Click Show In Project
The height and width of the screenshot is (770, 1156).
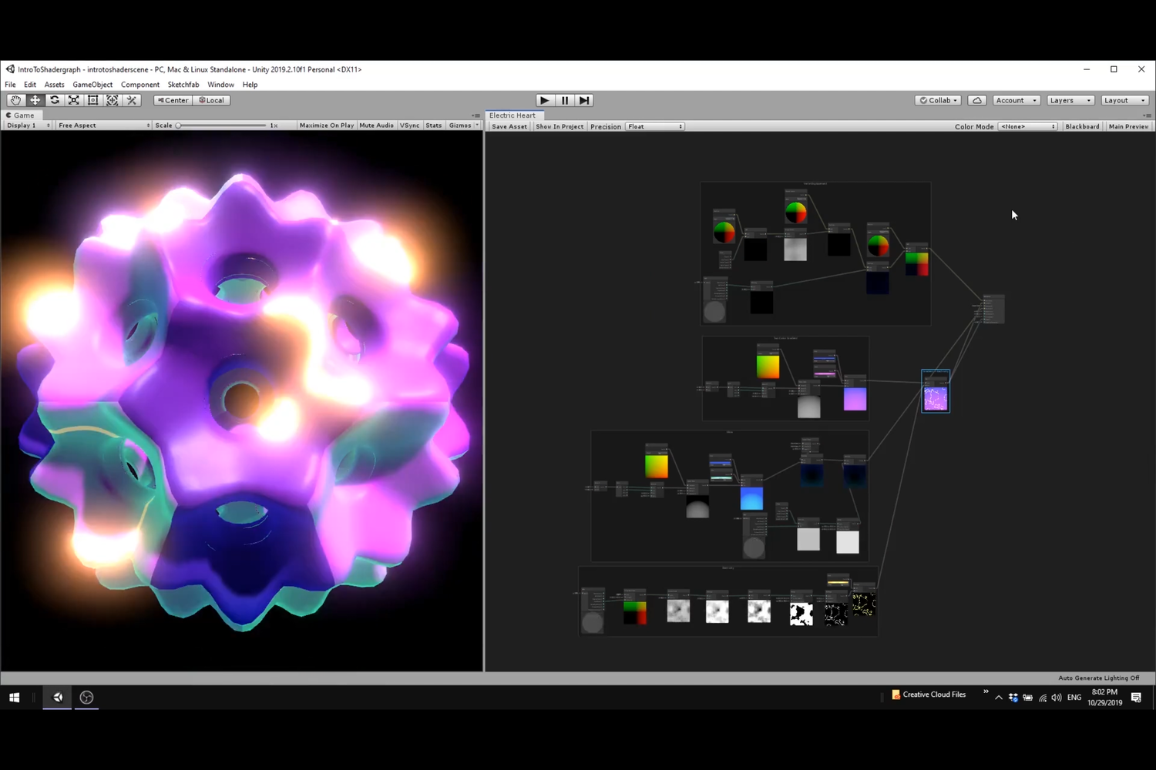tap(560, 126)
